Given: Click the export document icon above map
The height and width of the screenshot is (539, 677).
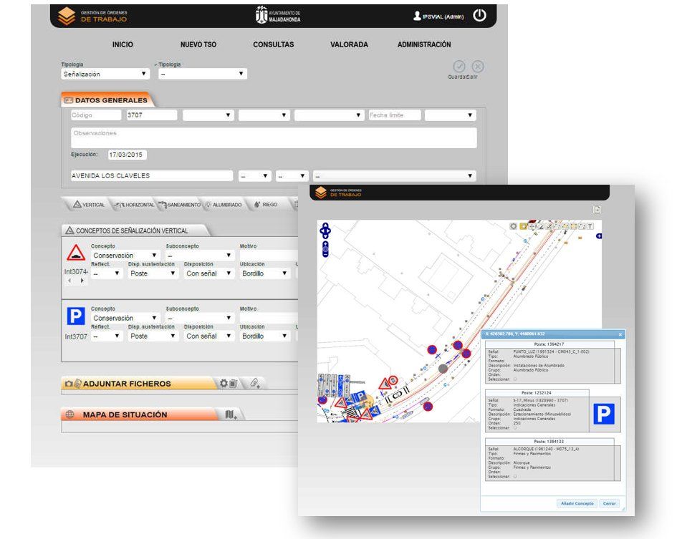Looking at the screenshot, I should pyautogui.click(x=597, y=210).
